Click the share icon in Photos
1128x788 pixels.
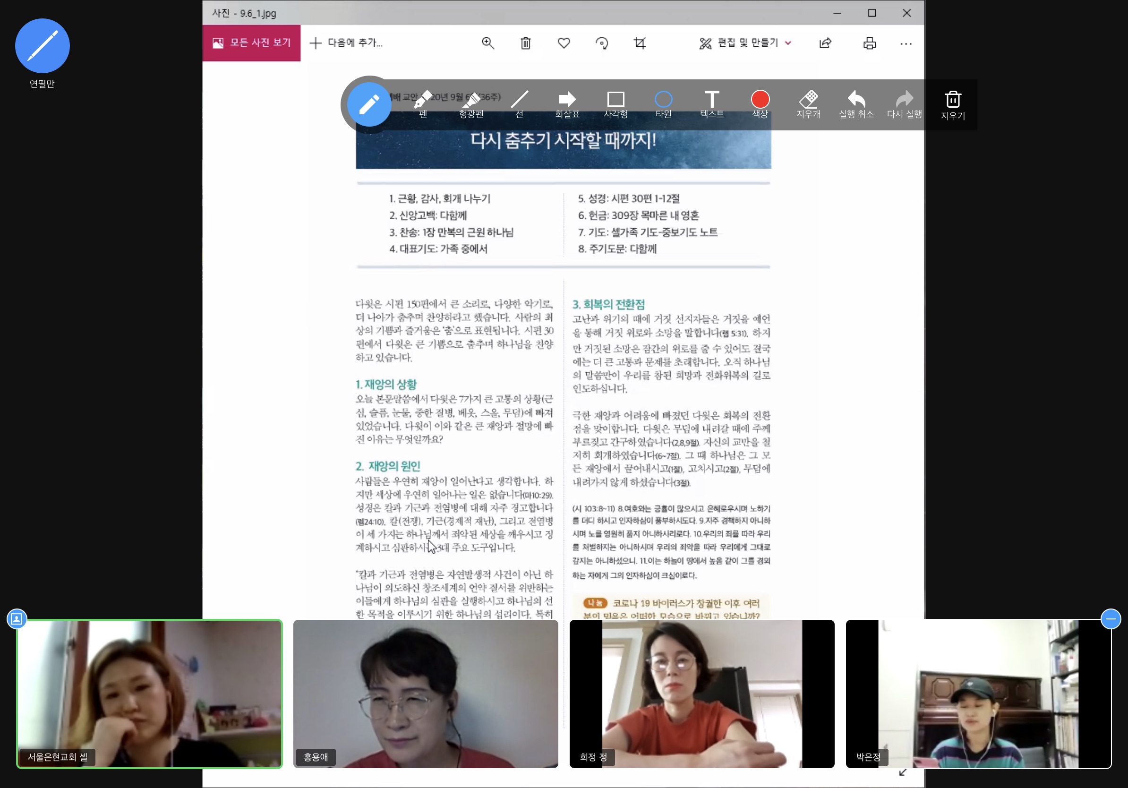825,43
